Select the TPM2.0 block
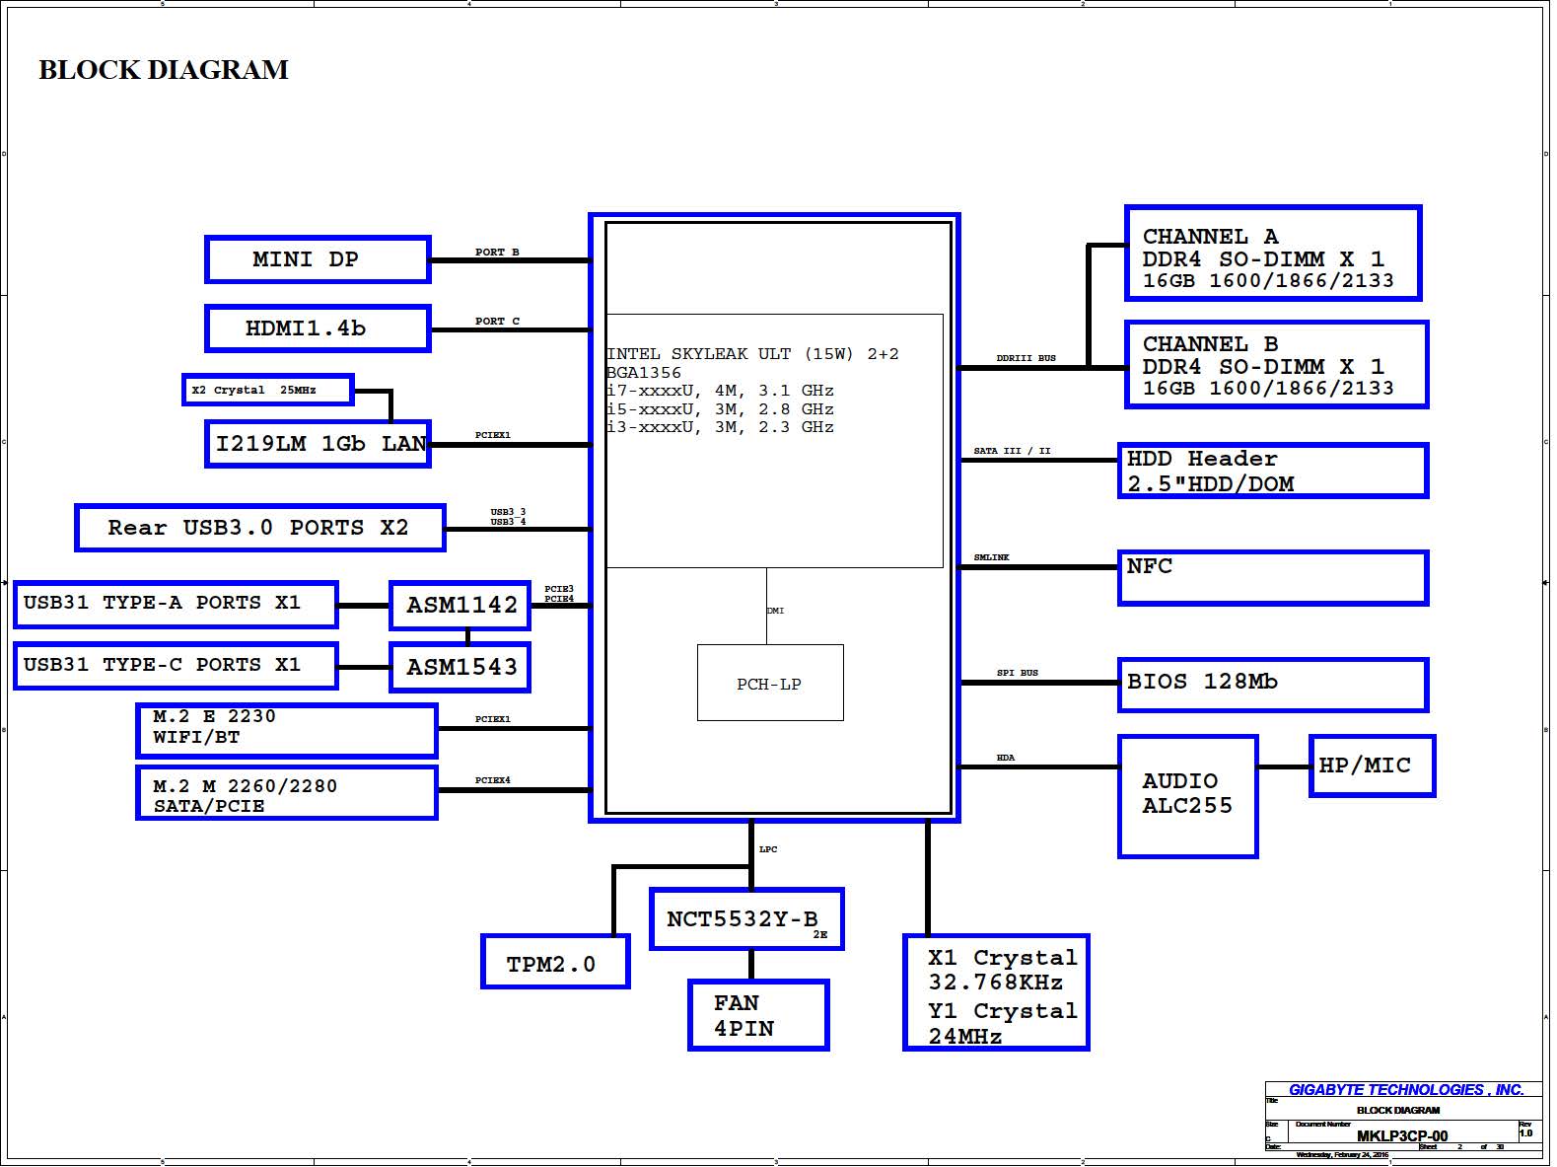The image size is (1557, 1167). (555, 962)
